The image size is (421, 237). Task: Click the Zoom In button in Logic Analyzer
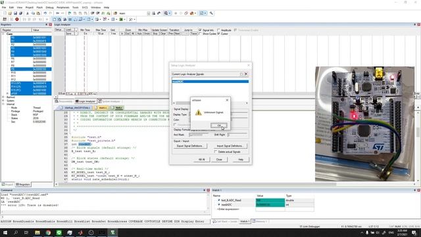pos(122,34)
